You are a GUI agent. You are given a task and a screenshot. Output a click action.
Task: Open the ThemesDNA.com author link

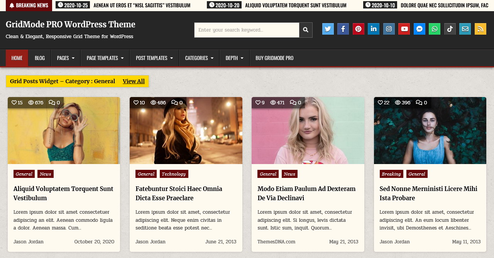276,242
